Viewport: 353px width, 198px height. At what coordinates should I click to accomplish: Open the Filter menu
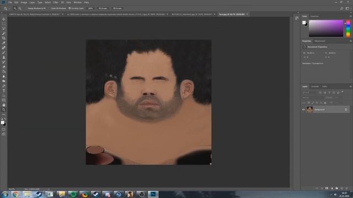(56, 2)
